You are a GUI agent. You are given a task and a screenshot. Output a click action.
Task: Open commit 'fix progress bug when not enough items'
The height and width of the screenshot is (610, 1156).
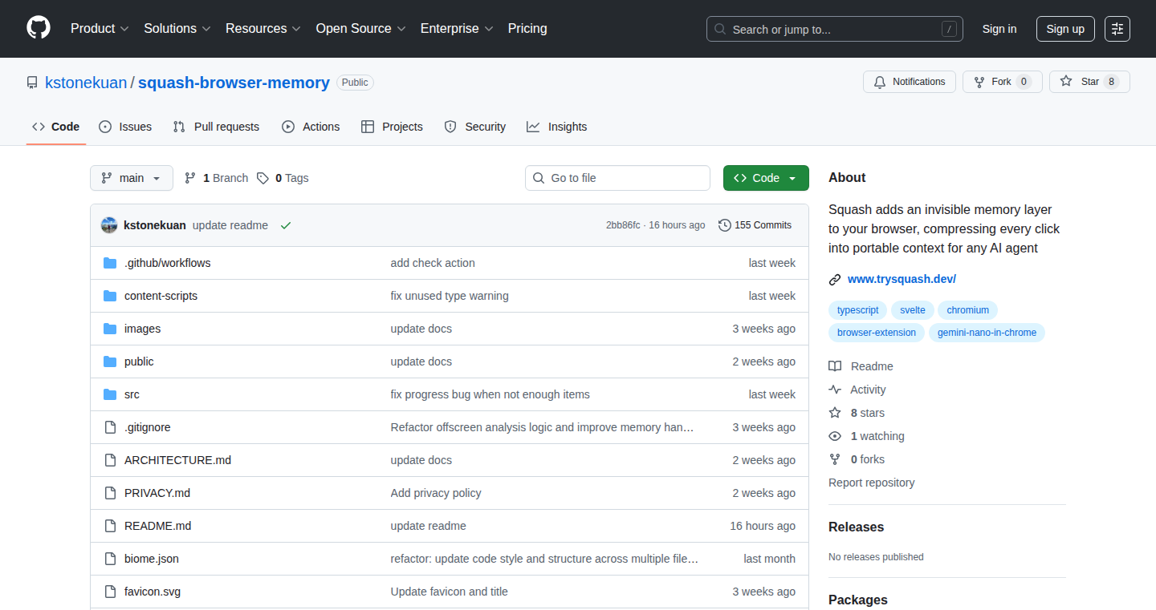(490, 394)
